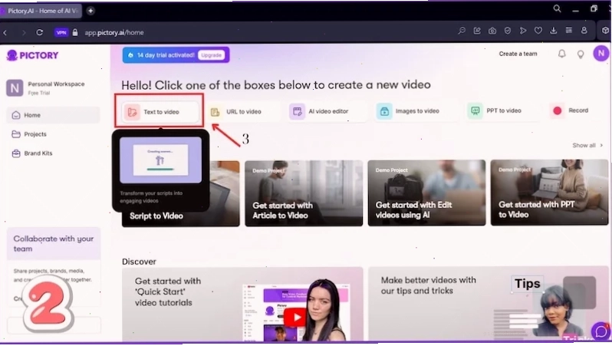
Task: Click the browser extensions cube icon
Action: (x=605, y=31)
